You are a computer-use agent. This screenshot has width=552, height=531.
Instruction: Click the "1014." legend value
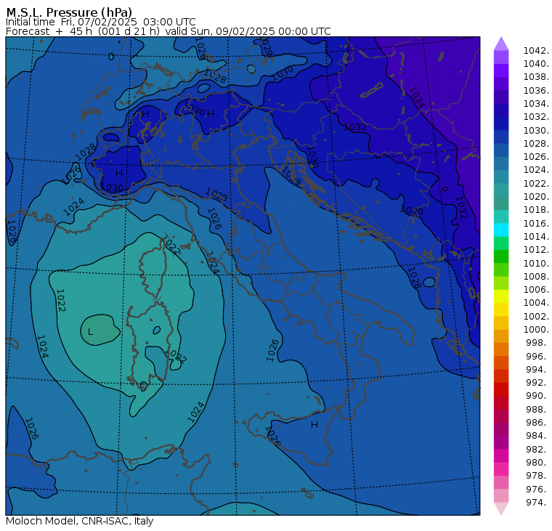(x=536, y=236)
